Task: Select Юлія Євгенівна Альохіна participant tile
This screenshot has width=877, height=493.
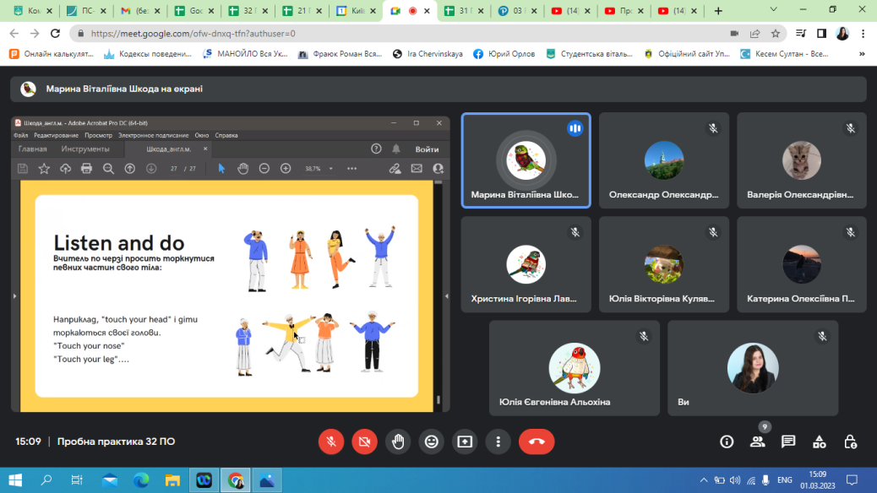Action: tap(575, 368)
